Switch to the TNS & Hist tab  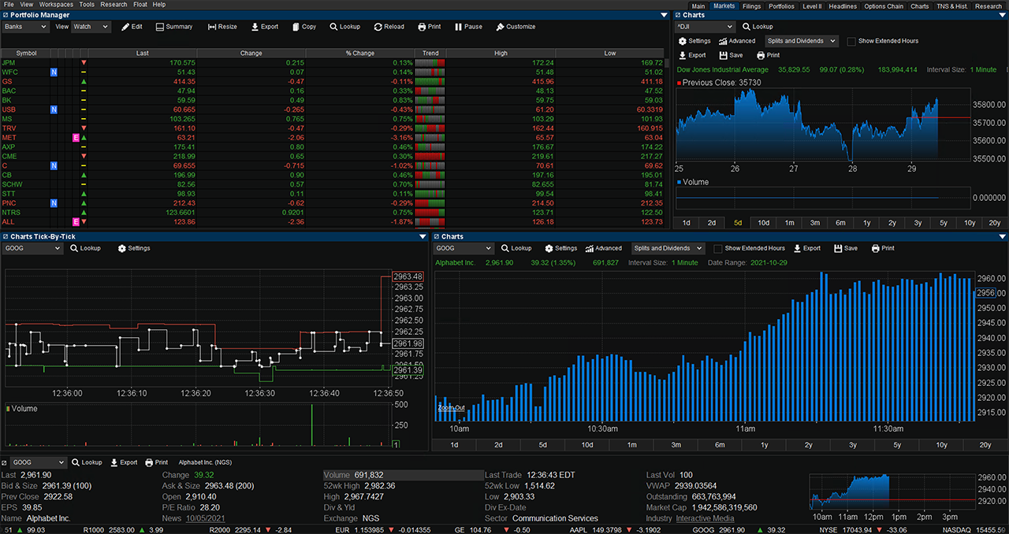coord(951,6)
